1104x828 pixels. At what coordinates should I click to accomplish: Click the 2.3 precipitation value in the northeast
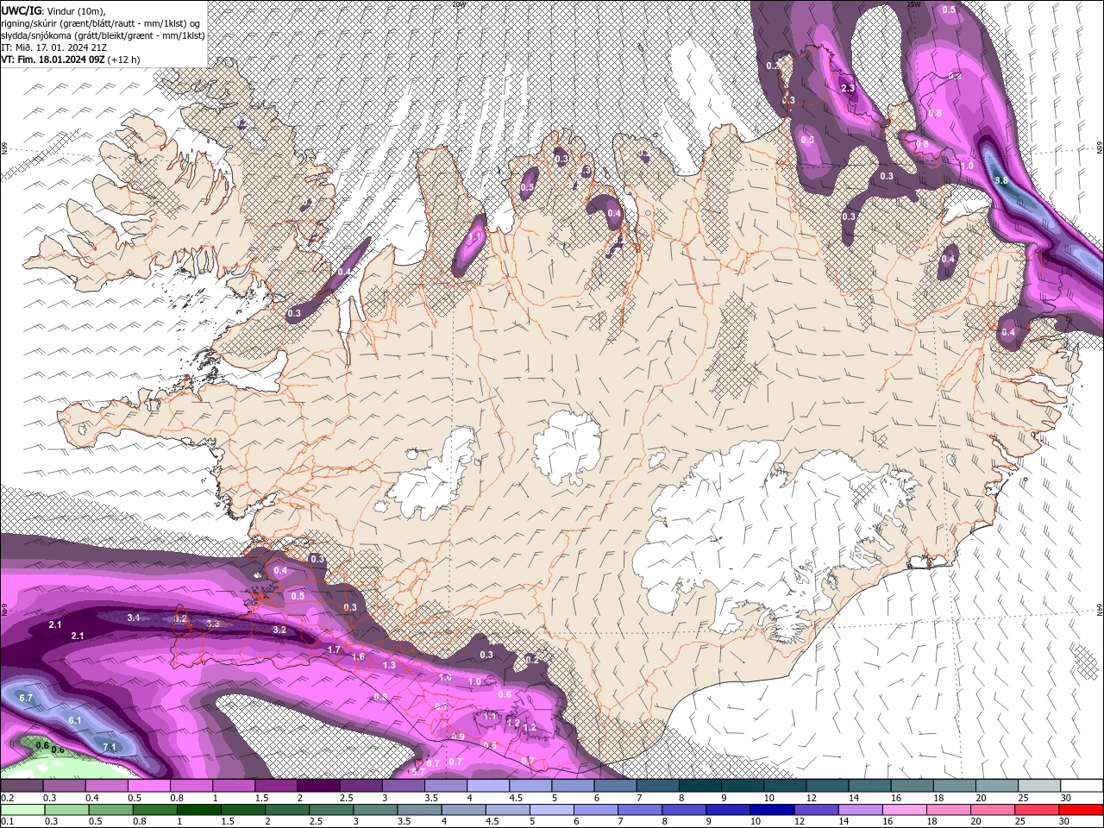[x=847, y=88]
